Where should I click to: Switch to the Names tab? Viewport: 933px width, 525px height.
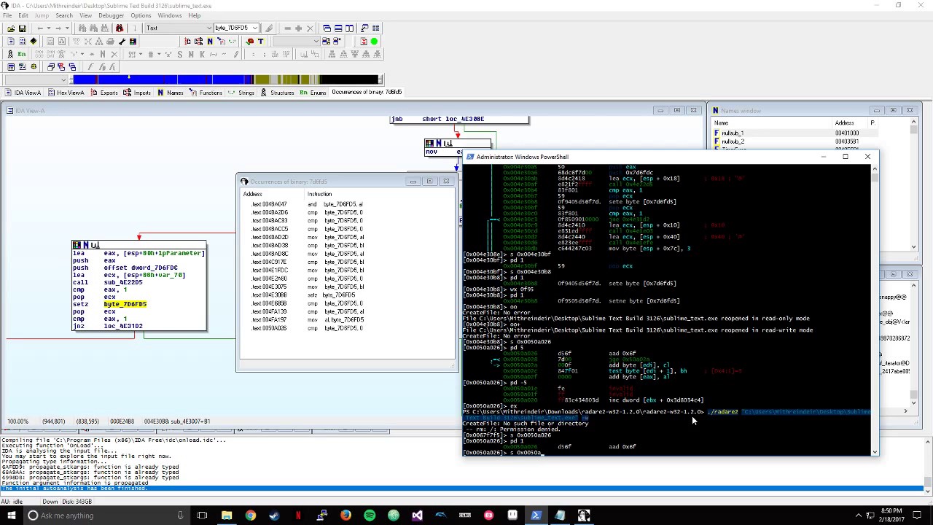click(169, 93)
